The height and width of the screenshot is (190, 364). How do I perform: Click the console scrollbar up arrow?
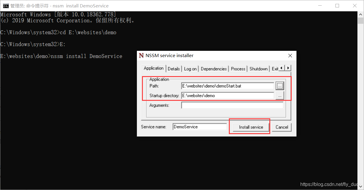tap(361, 14)
